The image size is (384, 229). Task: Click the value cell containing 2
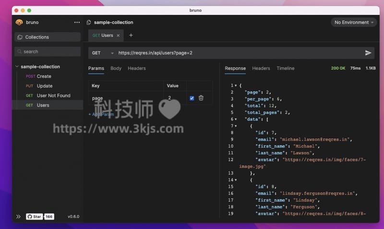click(x=175, y=98)
